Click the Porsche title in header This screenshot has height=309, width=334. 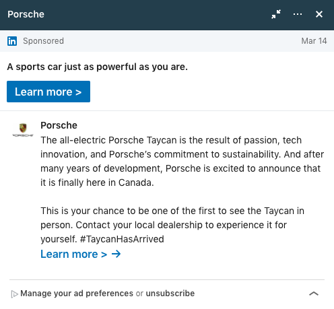[x=26, y=14]
